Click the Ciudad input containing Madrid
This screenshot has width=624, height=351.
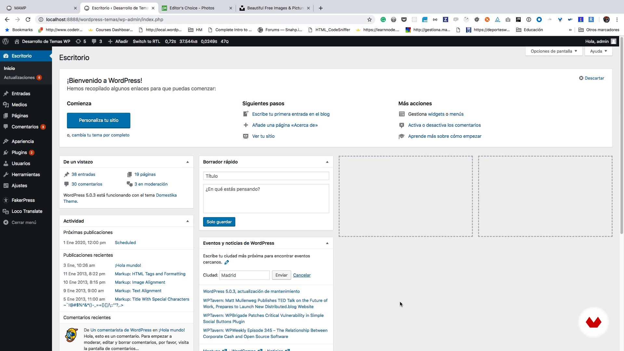244,275
